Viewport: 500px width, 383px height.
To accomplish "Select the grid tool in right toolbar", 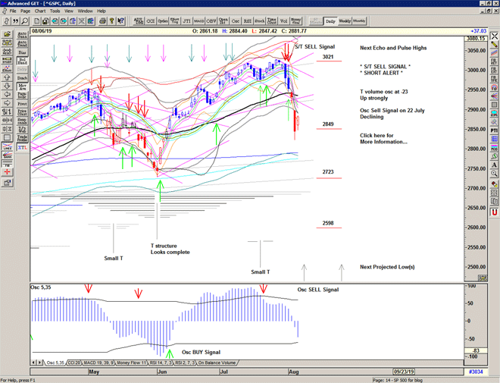I will pos(494,139).
